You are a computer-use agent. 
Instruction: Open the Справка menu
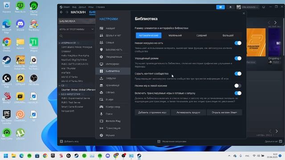click(100, 7)
